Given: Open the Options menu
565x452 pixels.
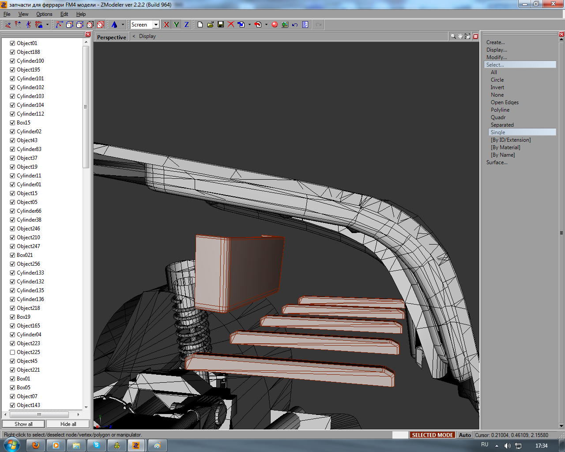Looking at the screenshot, I should 44,14.
